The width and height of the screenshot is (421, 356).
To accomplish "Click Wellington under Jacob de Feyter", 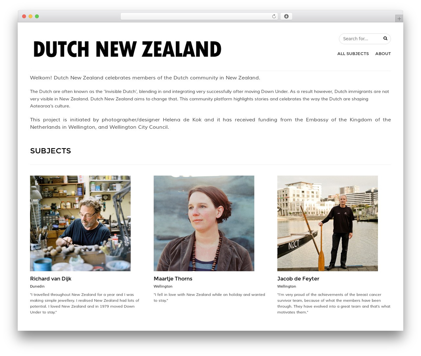I will point(286,286).
